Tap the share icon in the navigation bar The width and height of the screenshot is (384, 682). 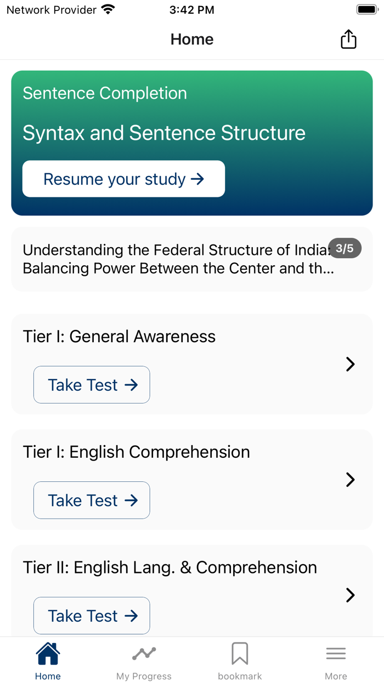click(348, 39)
